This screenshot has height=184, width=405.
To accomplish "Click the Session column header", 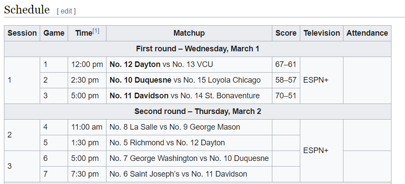I will (x=22, y=33).
